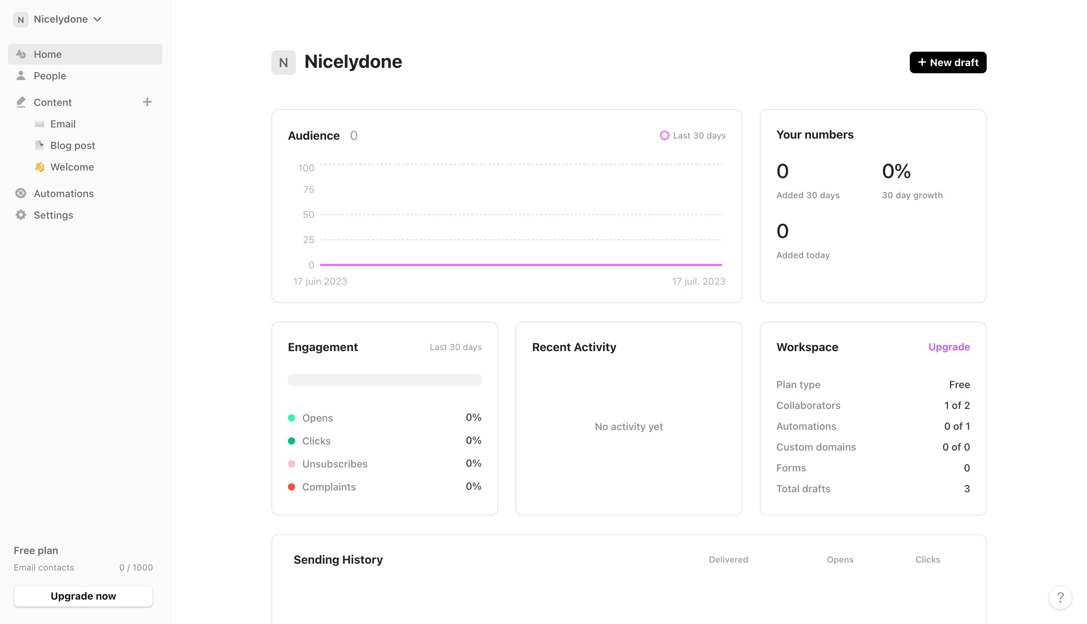The image size is (1087, 624).
Task: Click the Blog post document icon
Action: coord(39,145)
